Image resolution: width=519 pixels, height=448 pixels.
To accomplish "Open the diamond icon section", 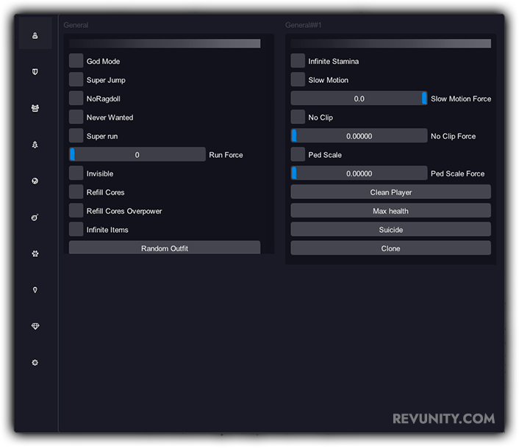I will 35,326.
